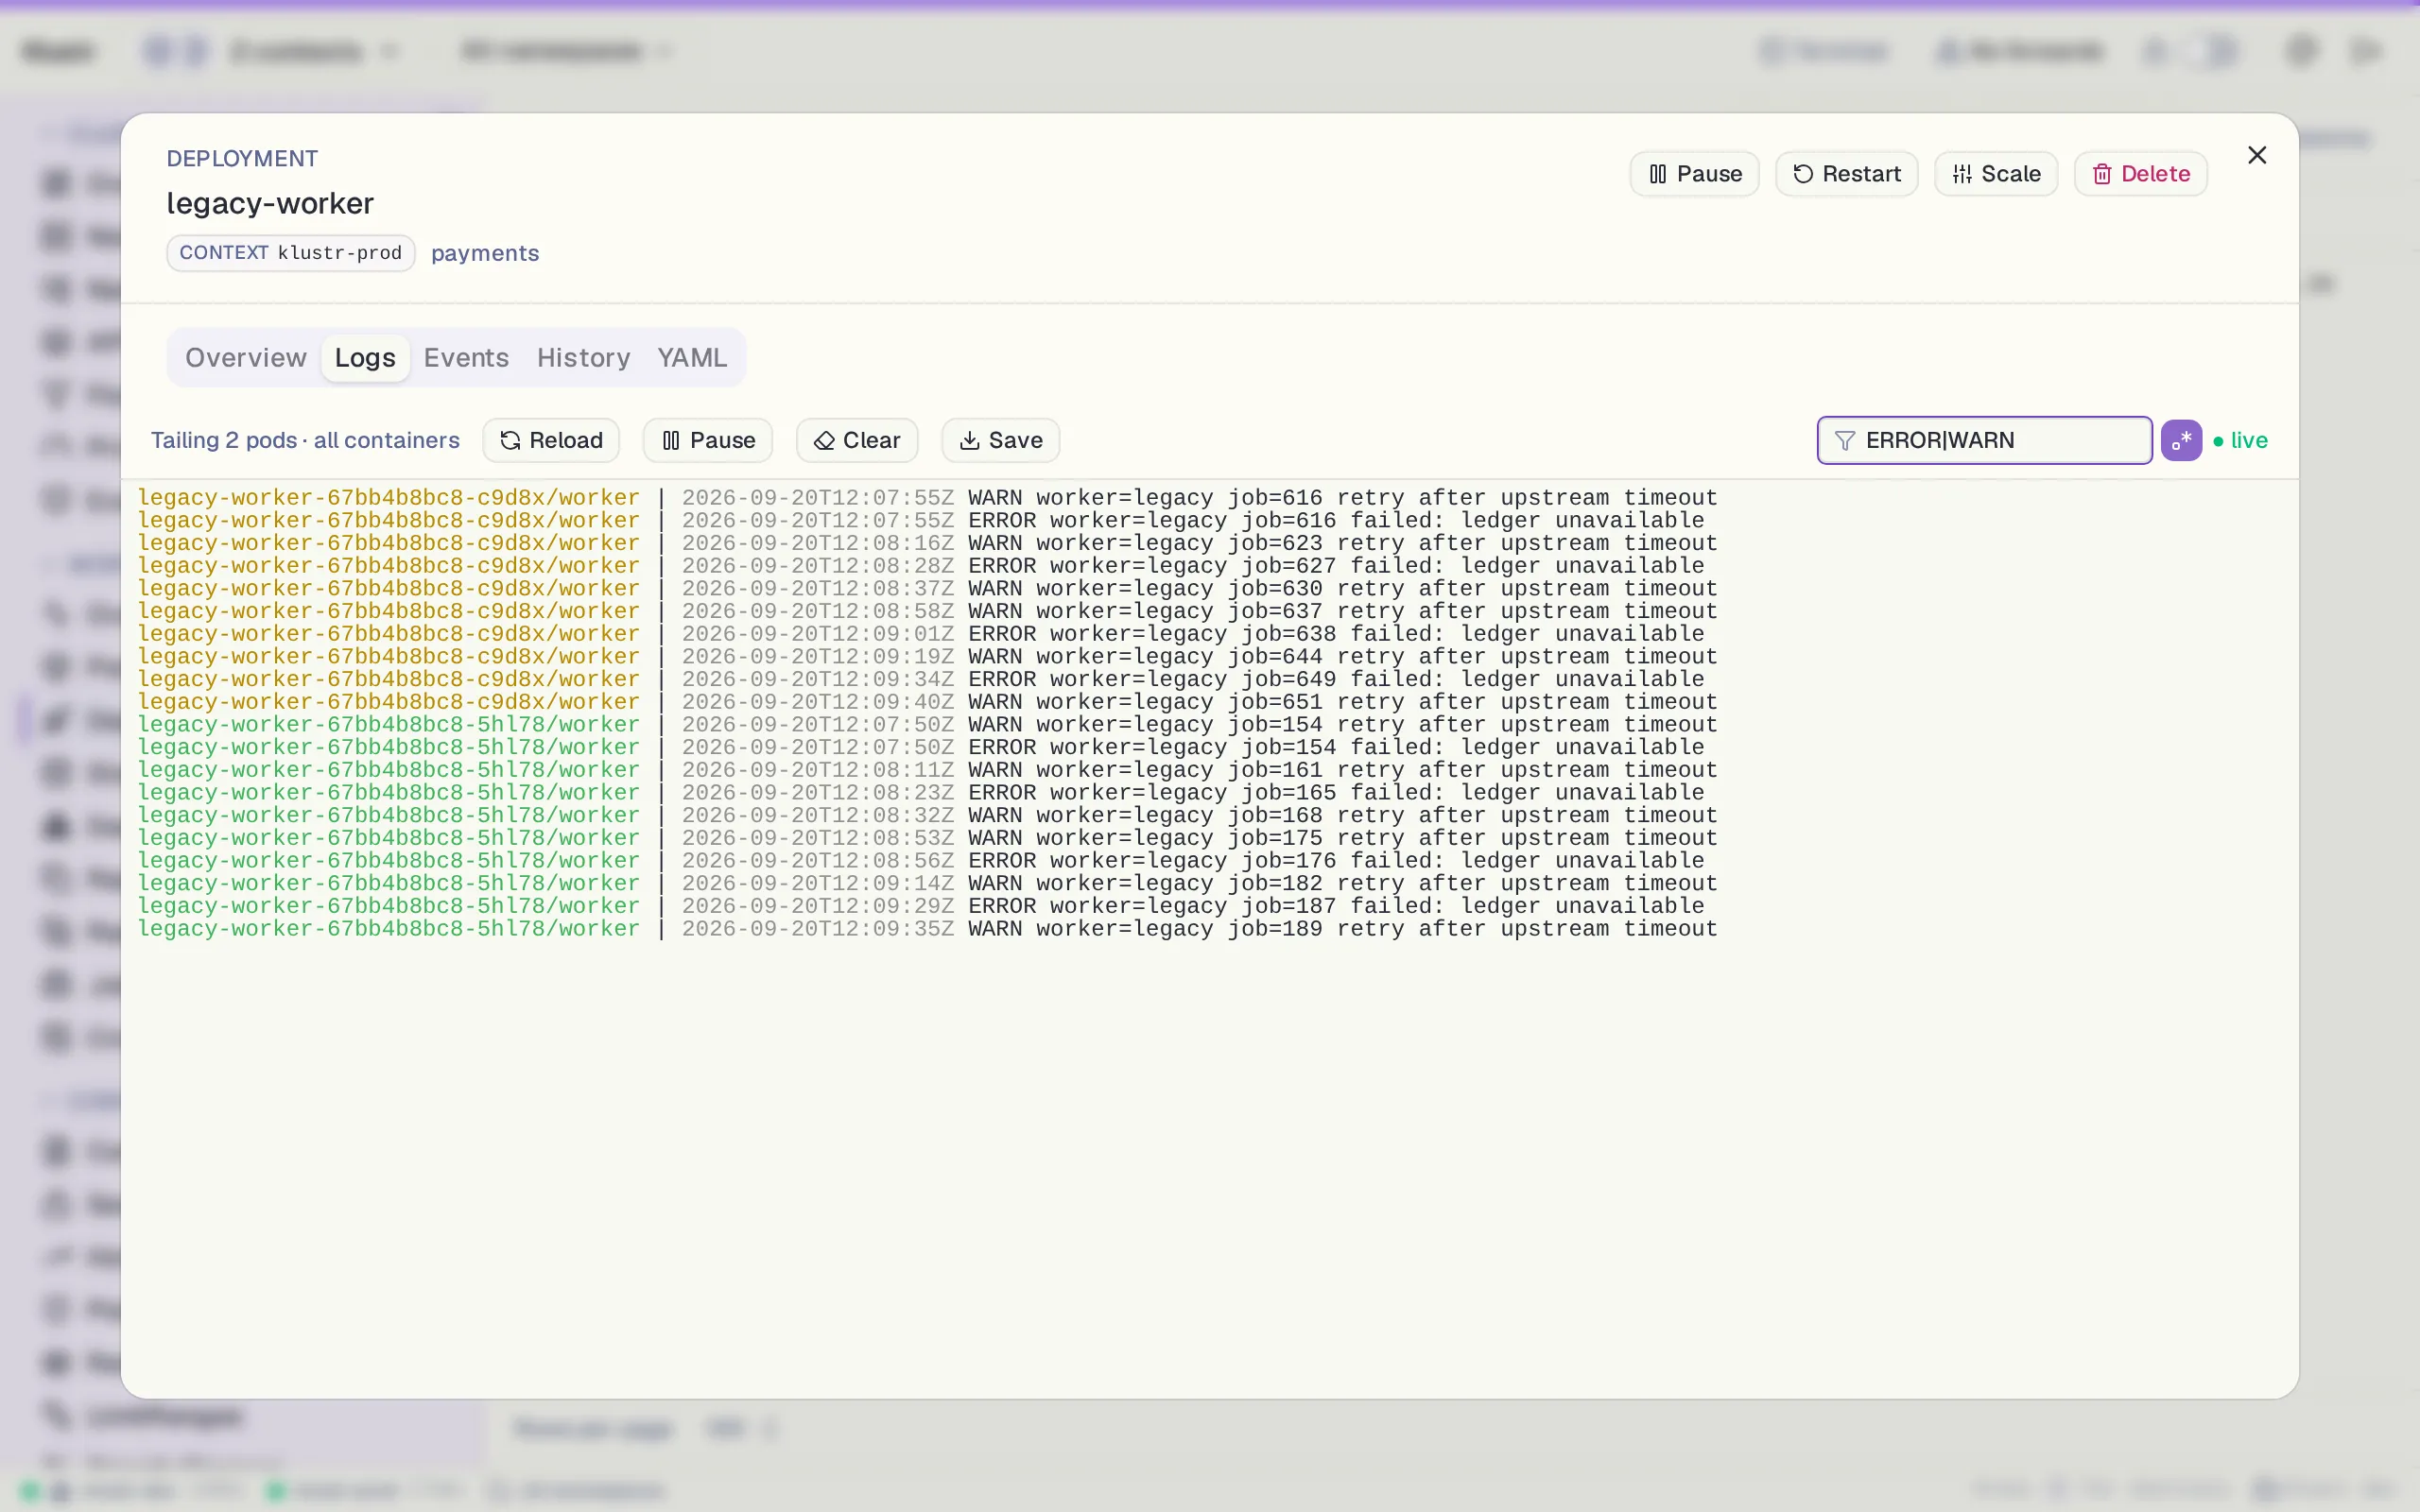View the YAML tab

[x=692, y=358]
